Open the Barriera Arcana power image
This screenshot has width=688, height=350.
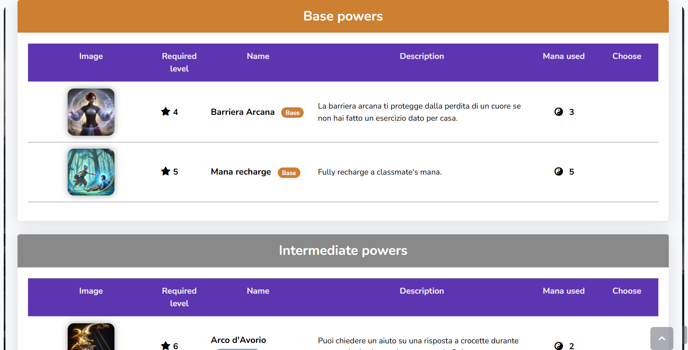pos(91,112)
